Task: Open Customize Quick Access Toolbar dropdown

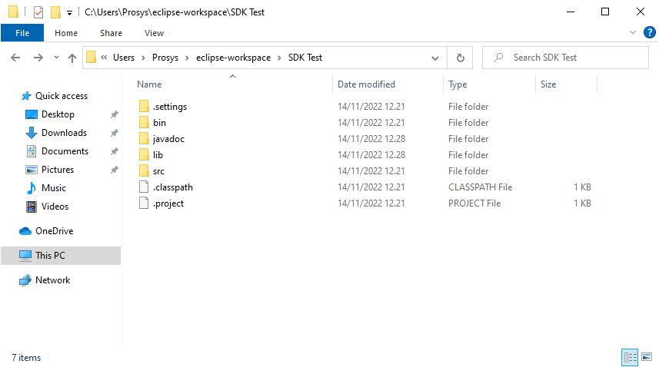Action: pos(69,13)
